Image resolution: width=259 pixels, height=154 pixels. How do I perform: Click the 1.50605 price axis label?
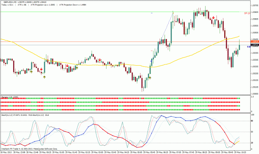[254, 19]
